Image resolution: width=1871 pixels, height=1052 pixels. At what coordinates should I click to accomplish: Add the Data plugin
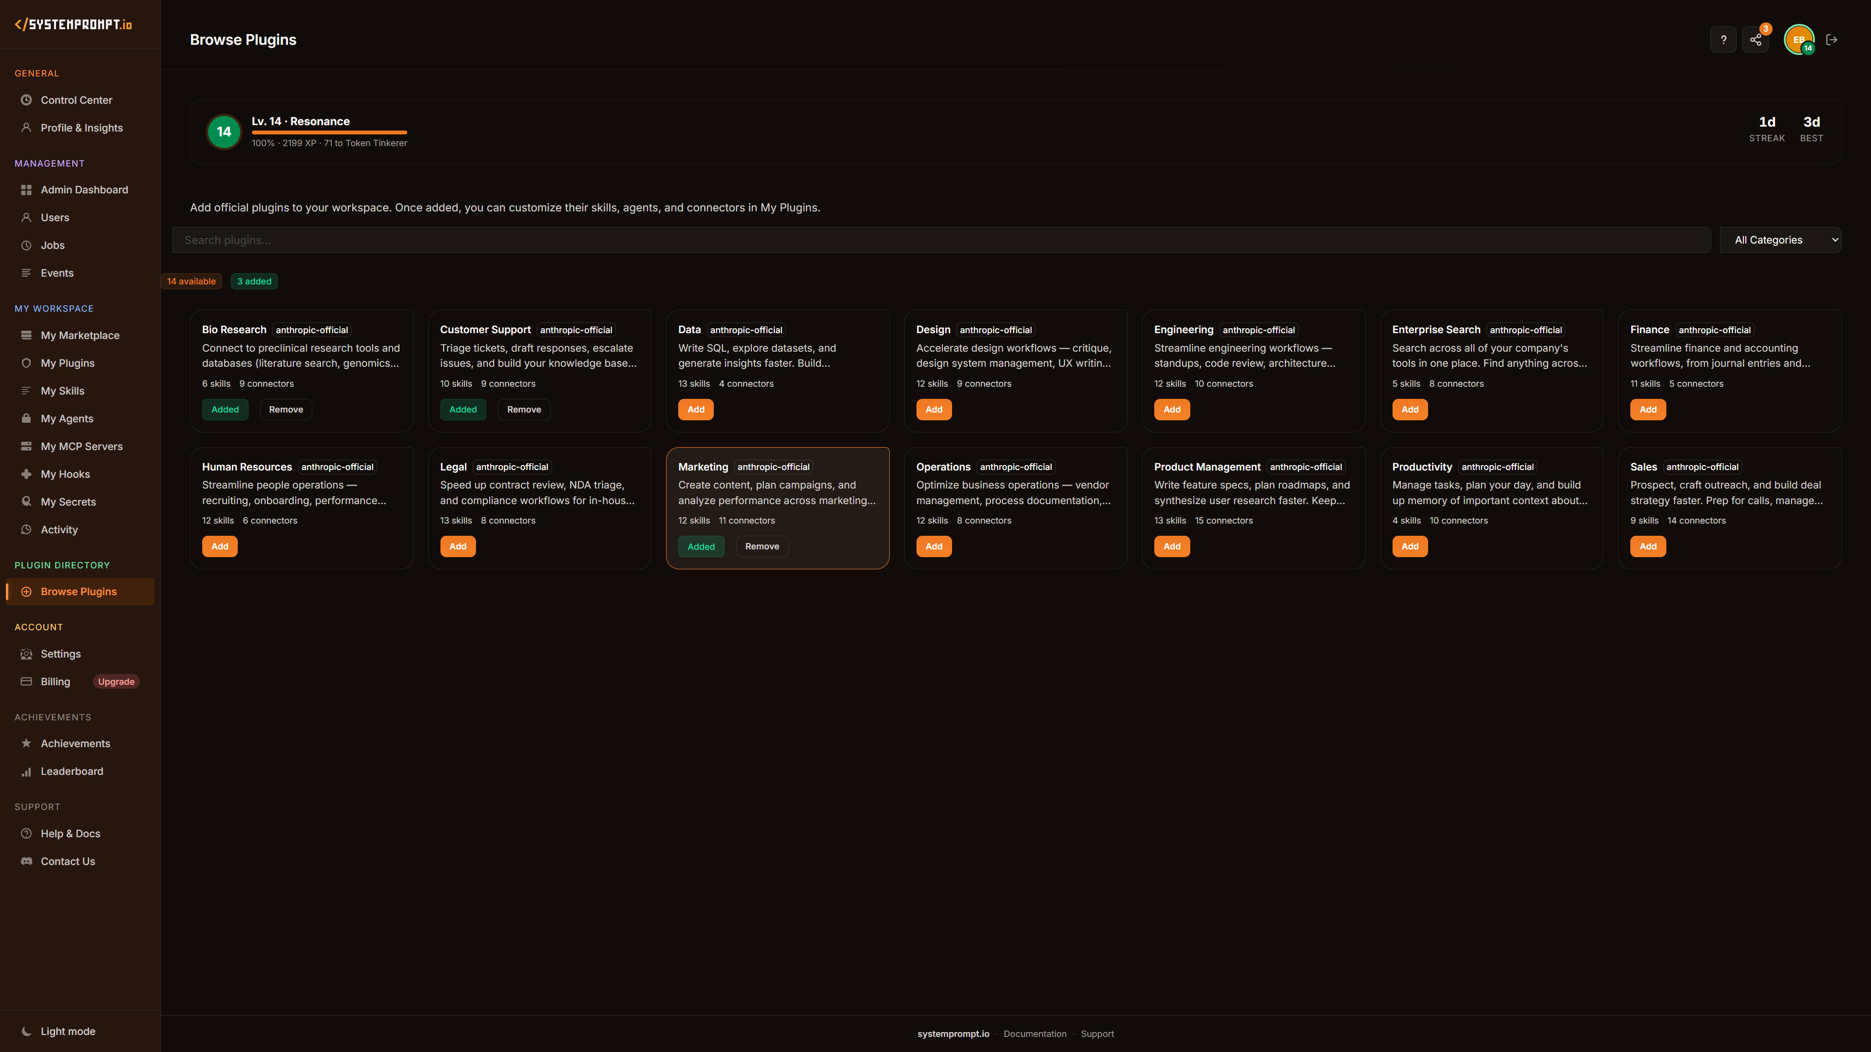pos(695,410)
